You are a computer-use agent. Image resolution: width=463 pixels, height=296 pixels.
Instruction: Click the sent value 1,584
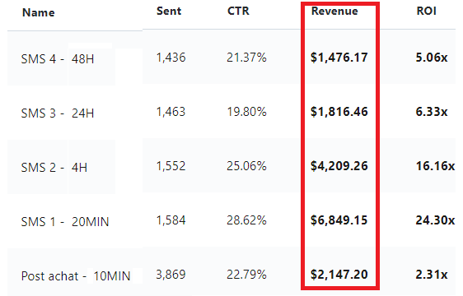[171, 220]
